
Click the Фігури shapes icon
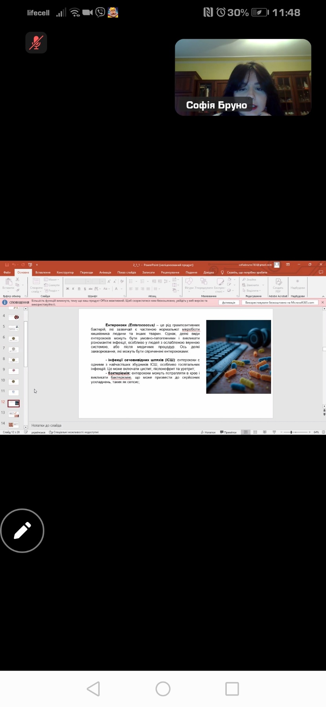coord(189,283)
